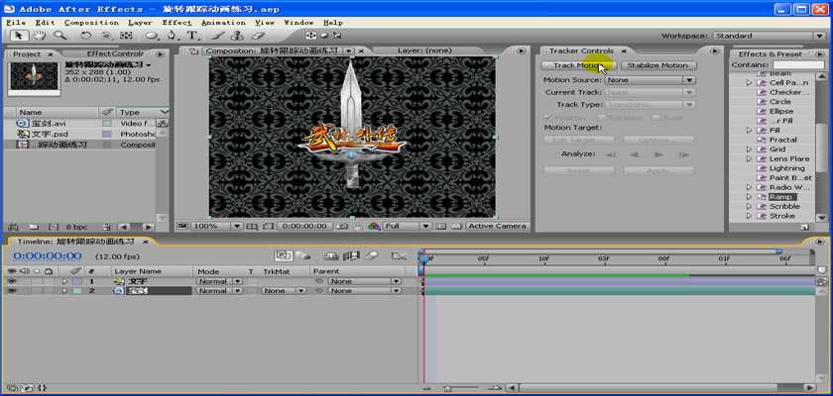Viewport: 833px width, 396px height.
Task: Open the viewer magnification 100% dropdown
Action: [x=217, y=227]
